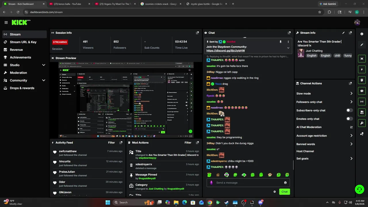The image size is (368, 207).
Task: Click Host Channel action
Action: point(305,151)
